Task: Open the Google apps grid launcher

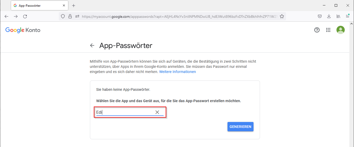Action: pos(328,30)
